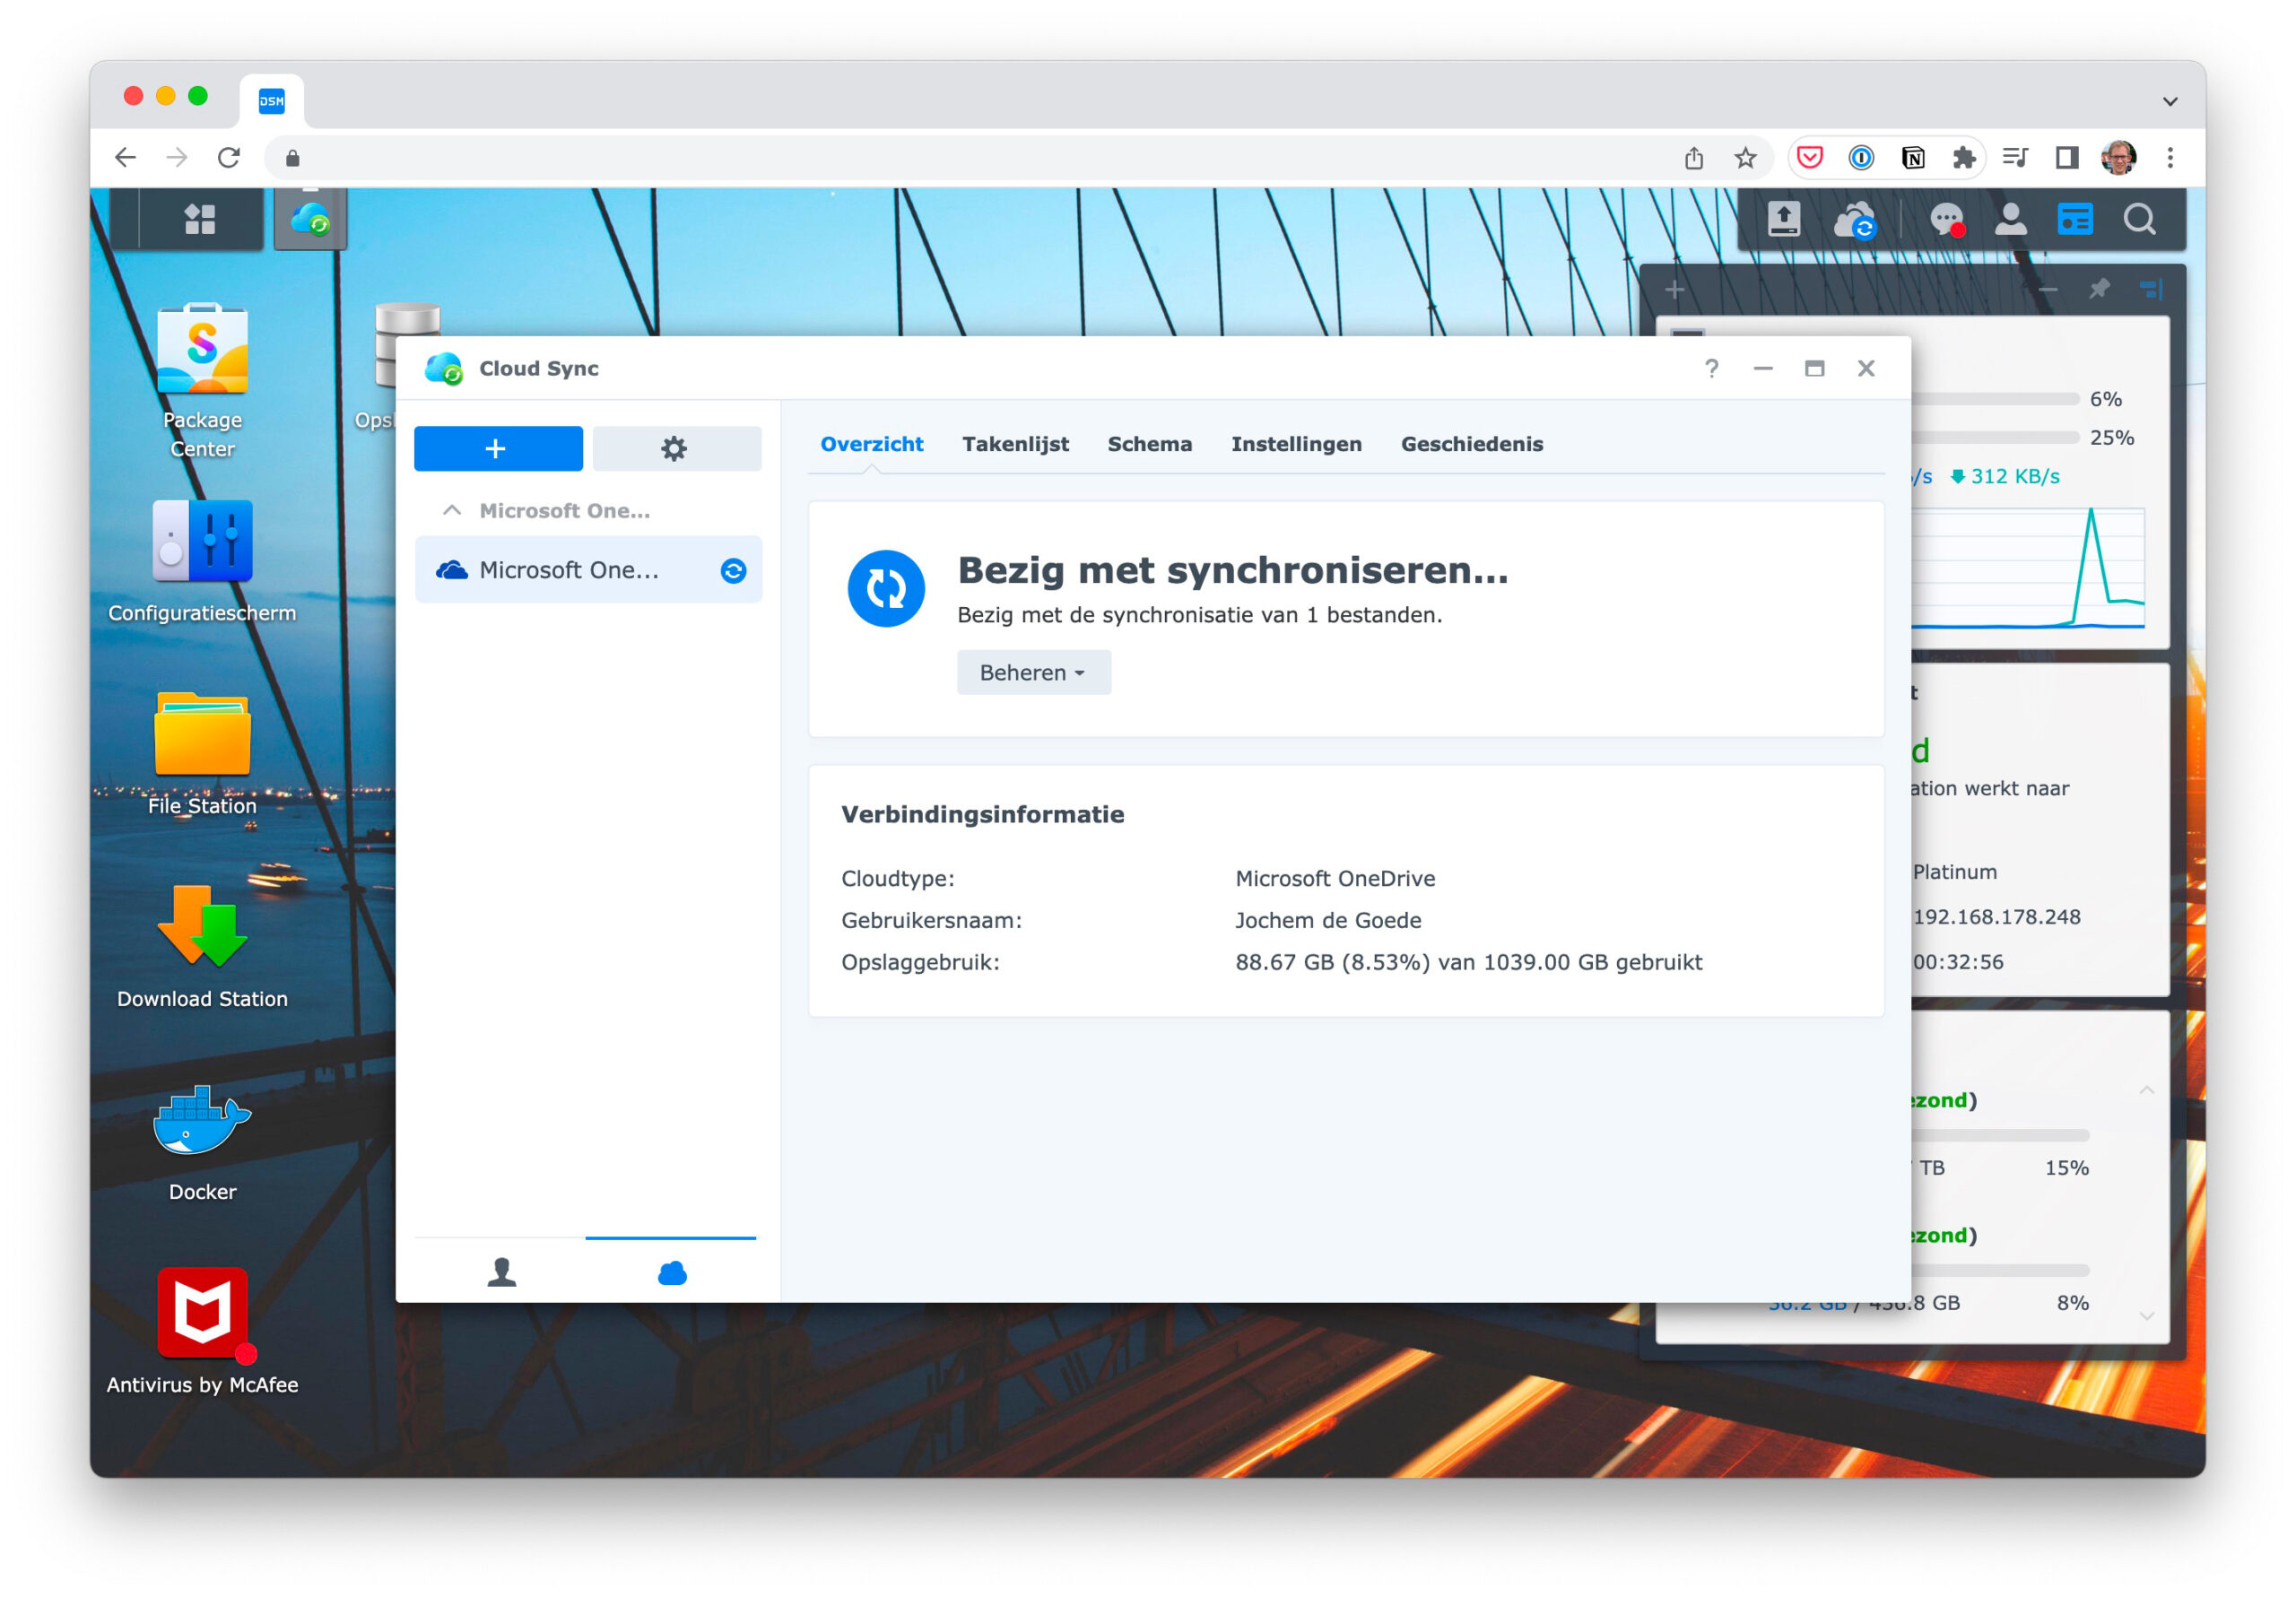Viewport: 2296px width, 1597px height.
Task: Open the upload queue icon in DSM taskbar
Action: click(1784, 219)
